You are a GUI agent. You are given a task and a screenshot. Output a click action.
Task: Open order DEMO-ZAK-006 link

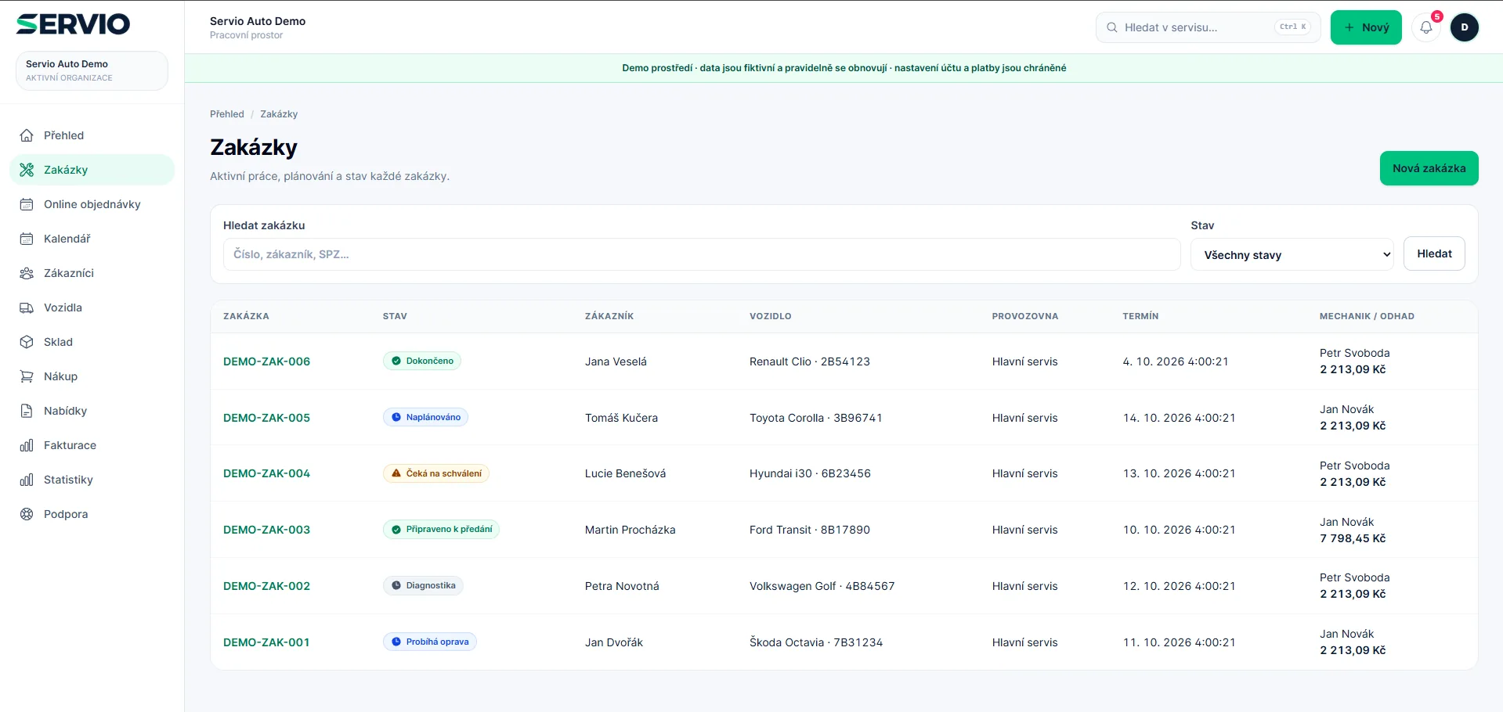coord(266,361)
